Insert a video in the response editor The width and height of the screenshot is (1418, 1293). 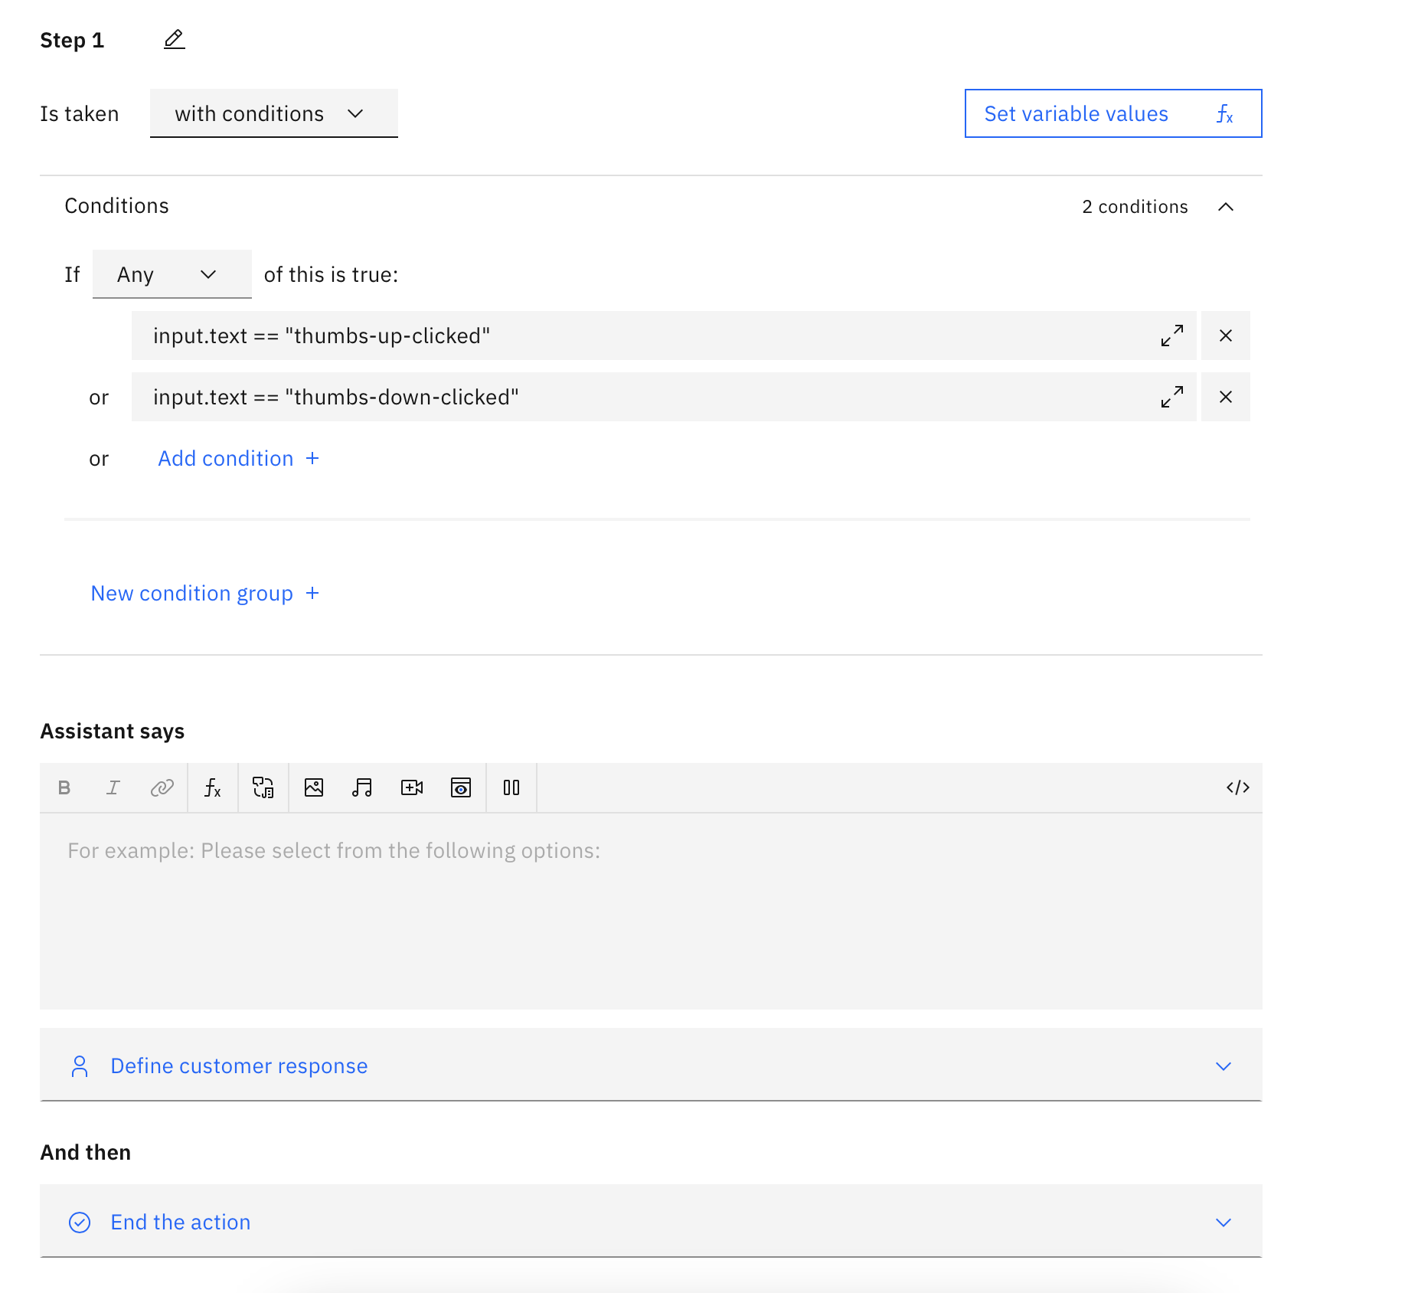[412, 787]
